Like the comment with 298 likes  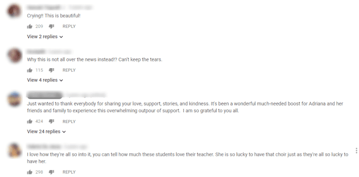click(30, 172)
